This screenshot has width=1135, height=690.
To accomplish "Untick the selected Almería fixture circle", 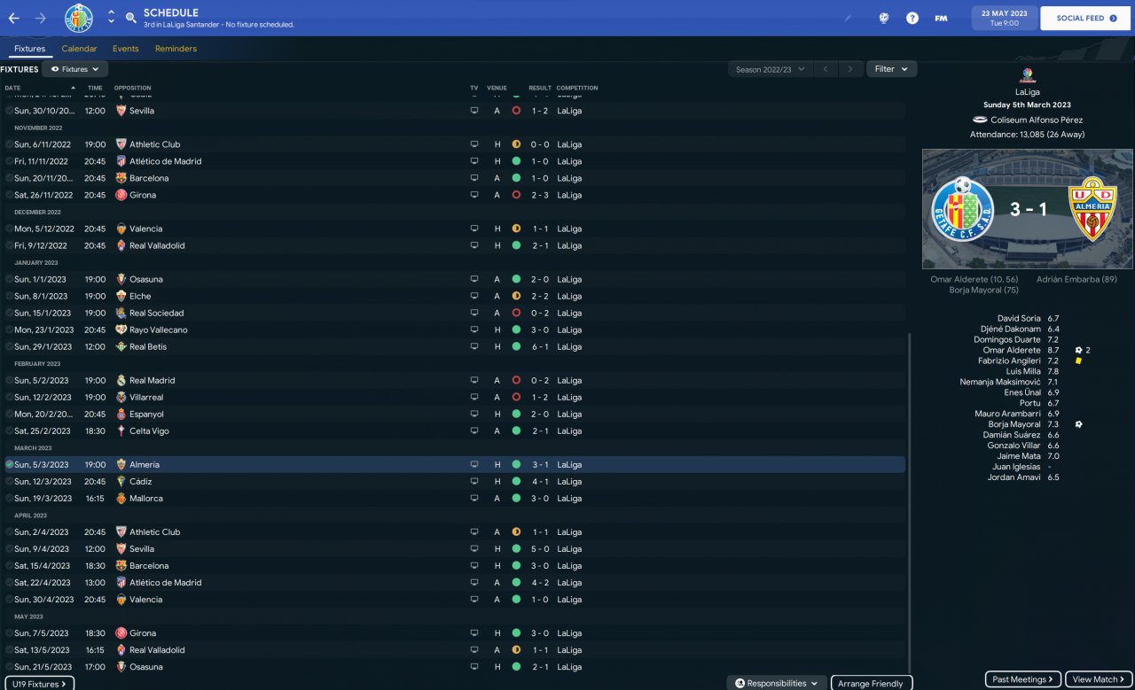I will [9, 465].
